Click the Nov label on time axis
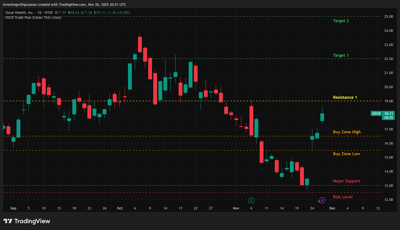 (x=236, y=208)
